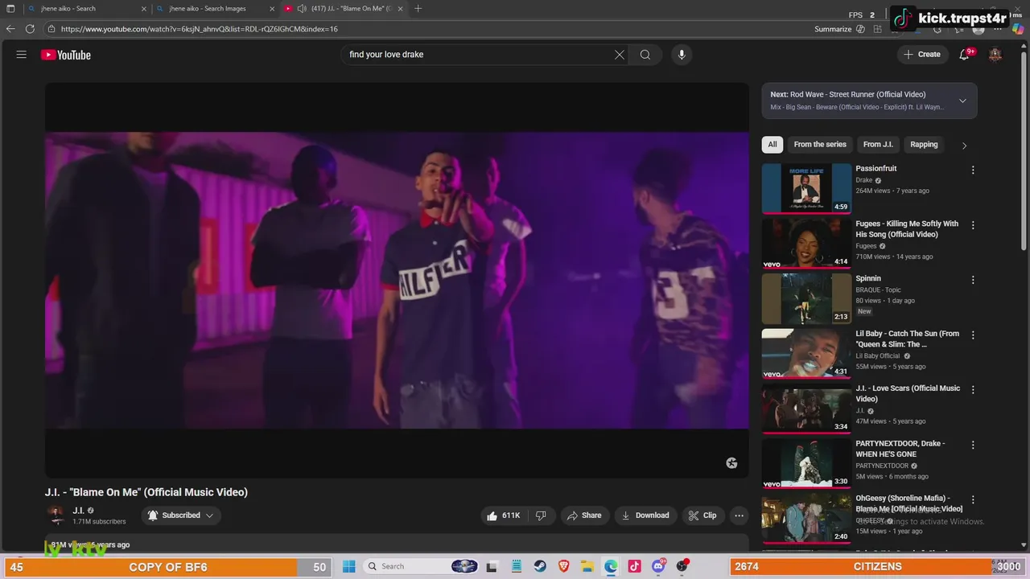This screenshot has height=579, width=1030.
Task: Open options menu for Love Scars video
Action: pos(973,389)
